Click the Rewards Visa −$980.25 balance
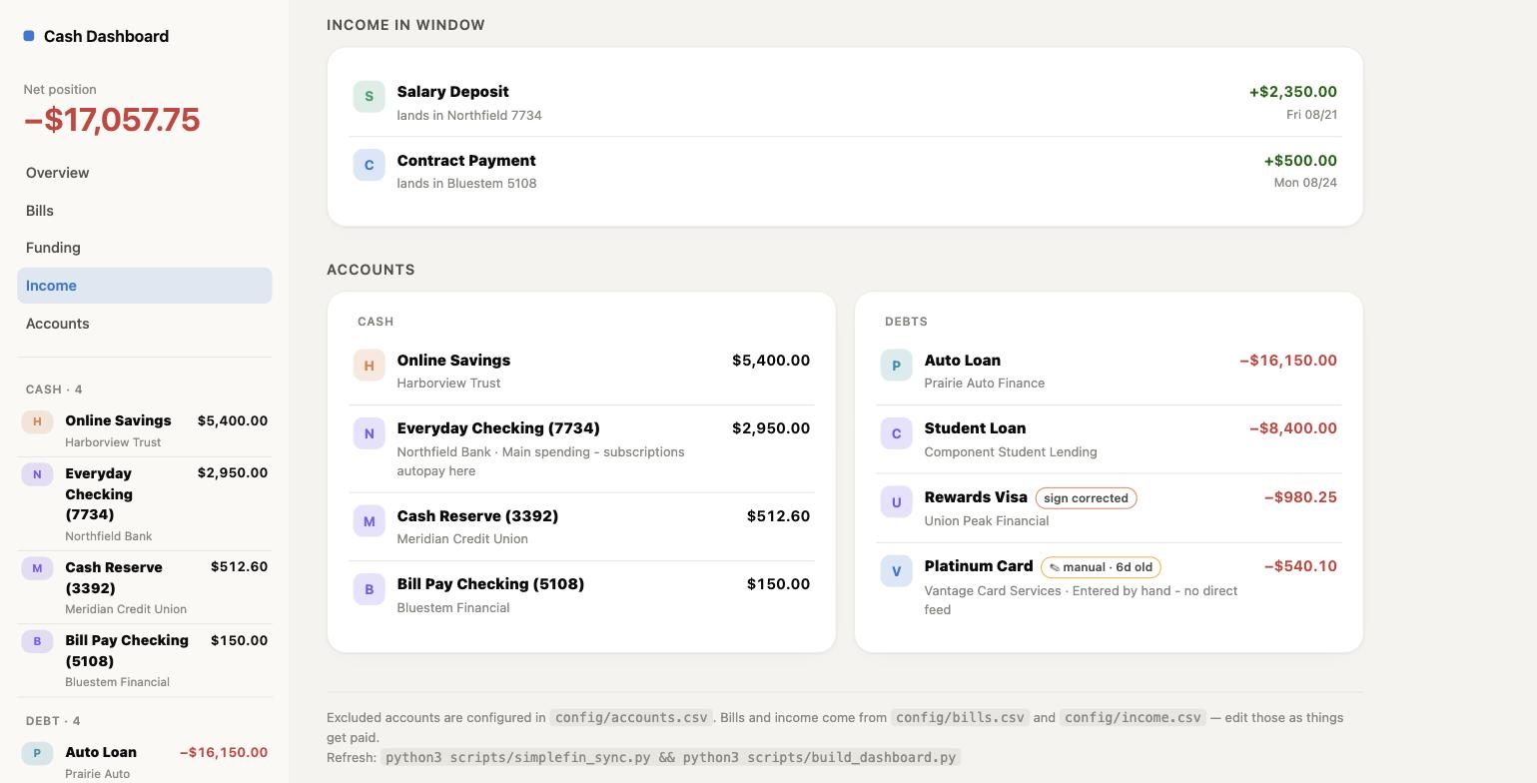Viewport: 1537px width, 783px height. coord(1300,497)
